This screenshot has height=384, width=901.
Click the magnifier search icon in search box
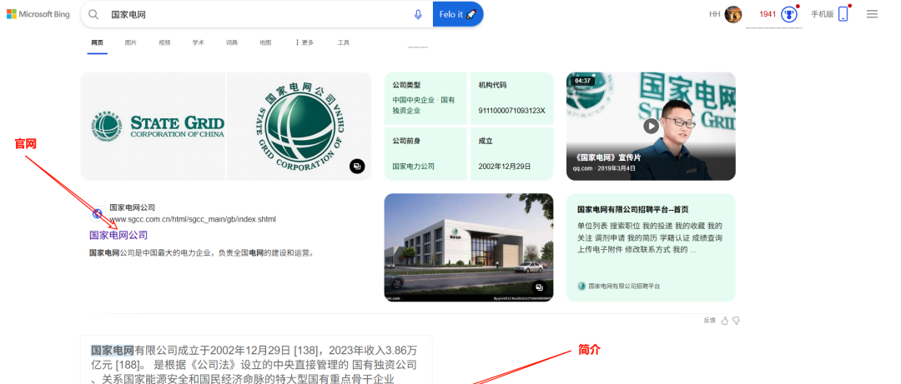click(93, 14)
